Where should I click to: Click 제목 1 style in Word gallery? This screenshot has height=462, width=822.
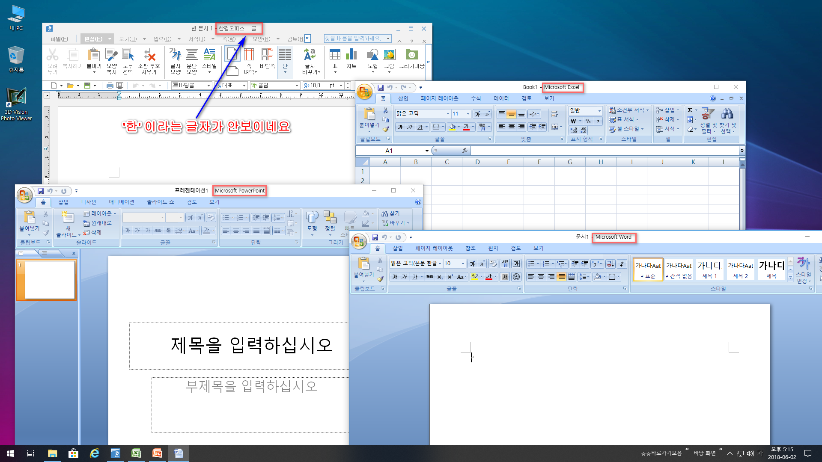[x=709, y=269]
